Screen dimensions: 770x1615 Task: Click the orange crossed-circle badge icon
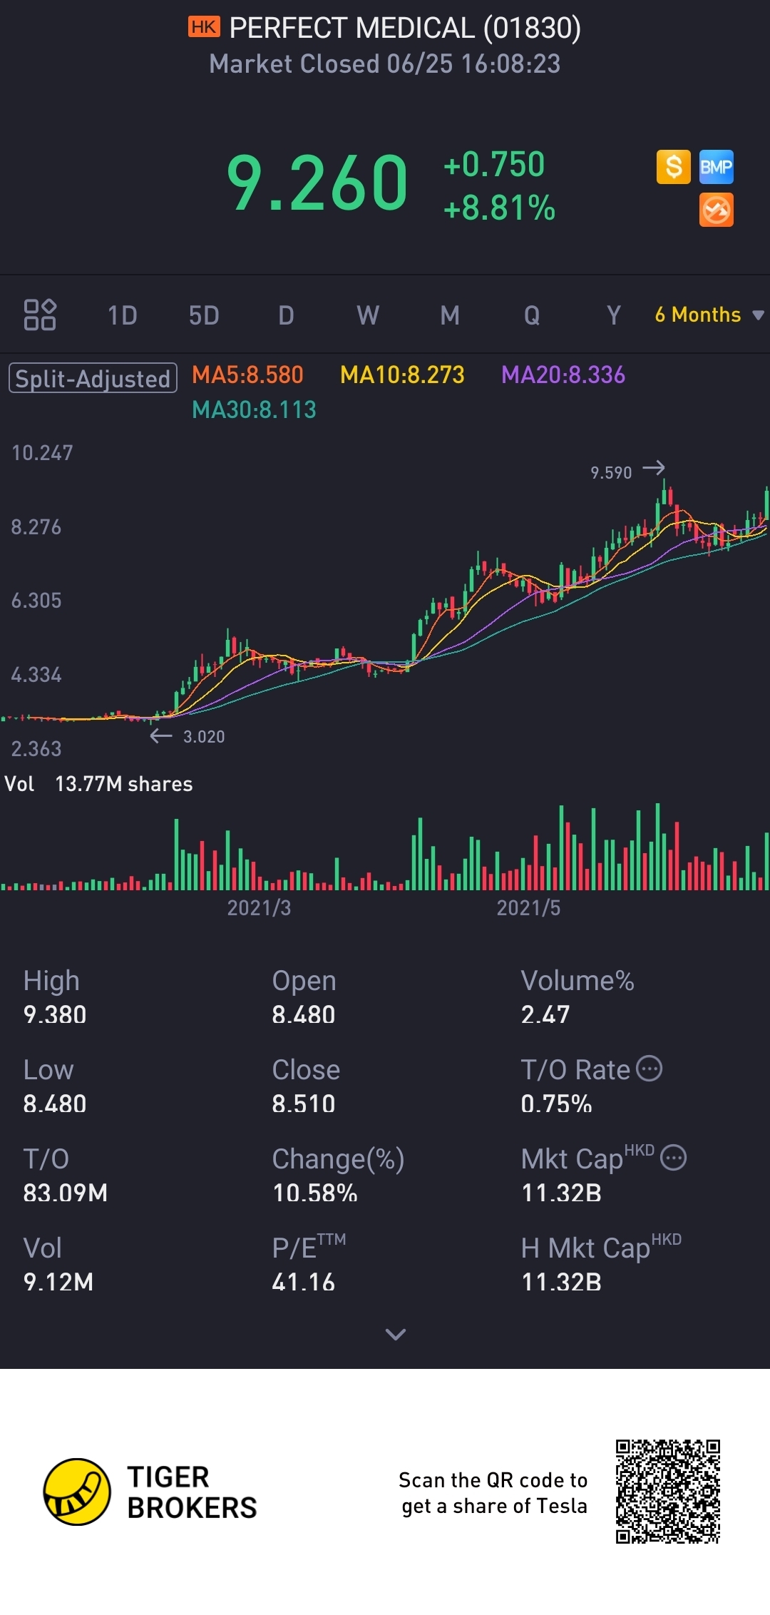716,210
